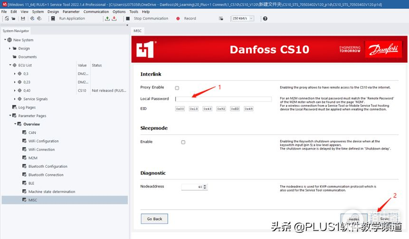Open the 250 kbit/s baudrate dropdown
Viewport: 409px width, 239px height.
tap(242, 19)
